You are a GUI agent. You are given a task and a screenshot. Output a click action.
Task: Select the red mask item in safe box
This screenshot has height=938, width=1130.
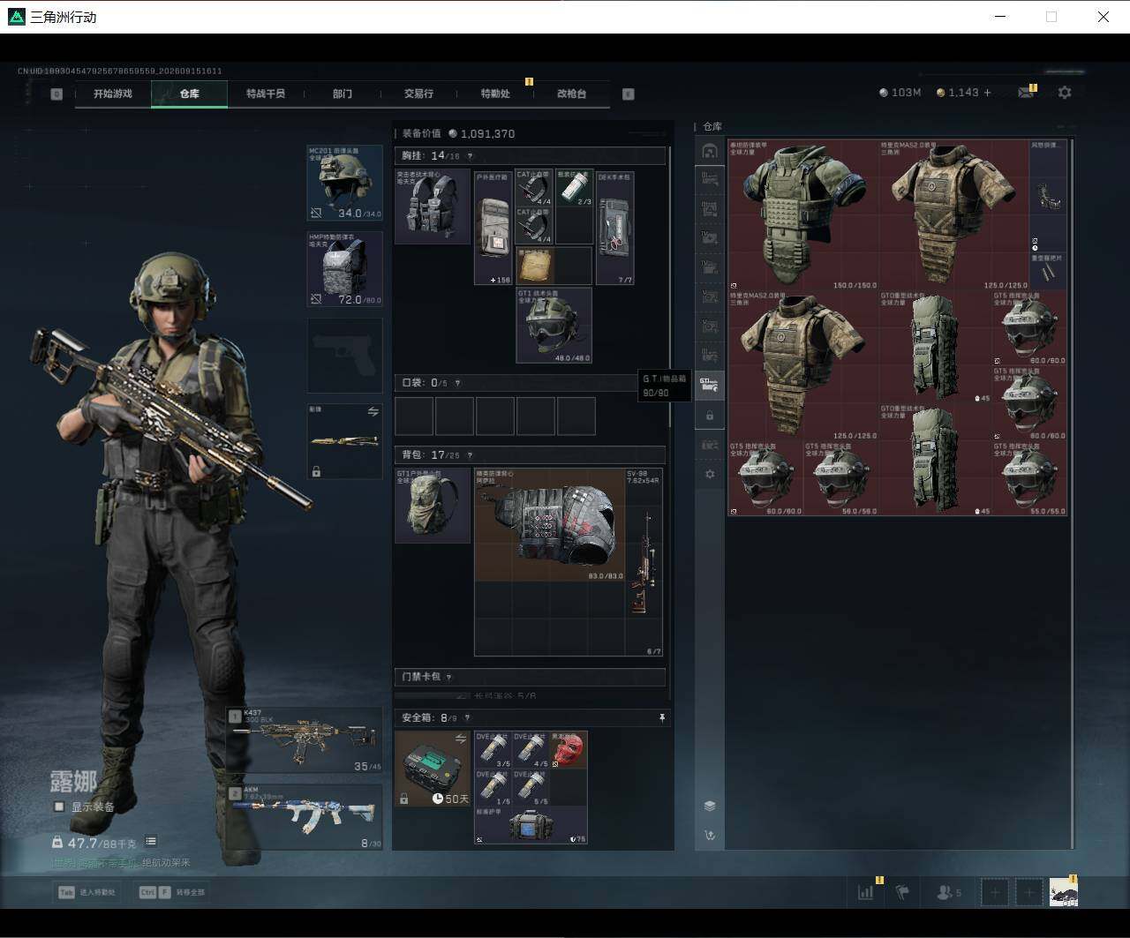tap(569, 749)
